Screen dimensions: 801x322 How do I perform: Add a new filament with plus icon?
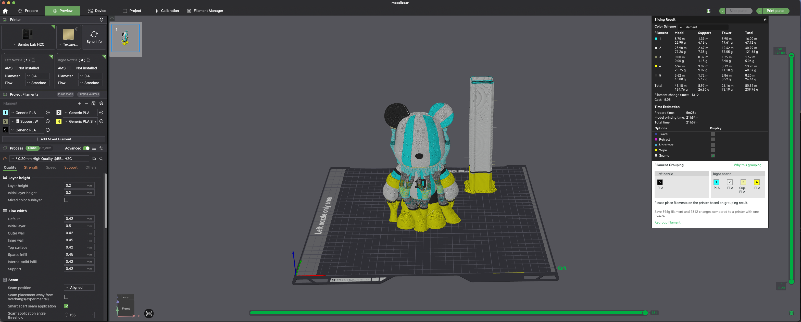79,103
